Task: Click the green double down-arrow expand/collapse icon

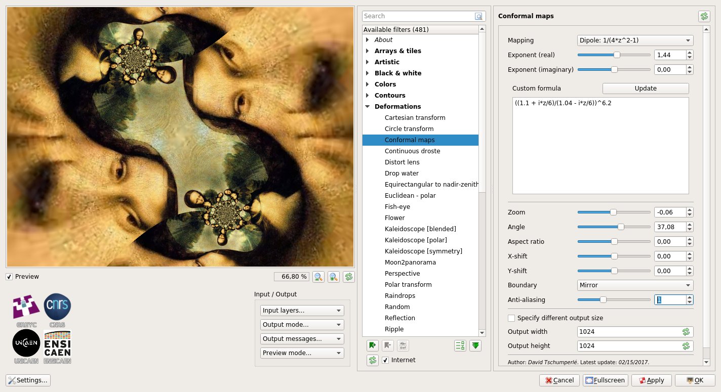Action: pos(475,345)
